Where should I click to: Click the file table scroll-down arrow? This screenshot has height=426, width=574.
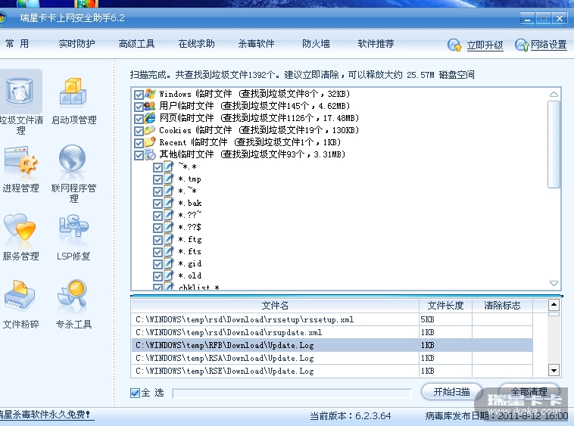pyautogui.click(x=554, y=371)
